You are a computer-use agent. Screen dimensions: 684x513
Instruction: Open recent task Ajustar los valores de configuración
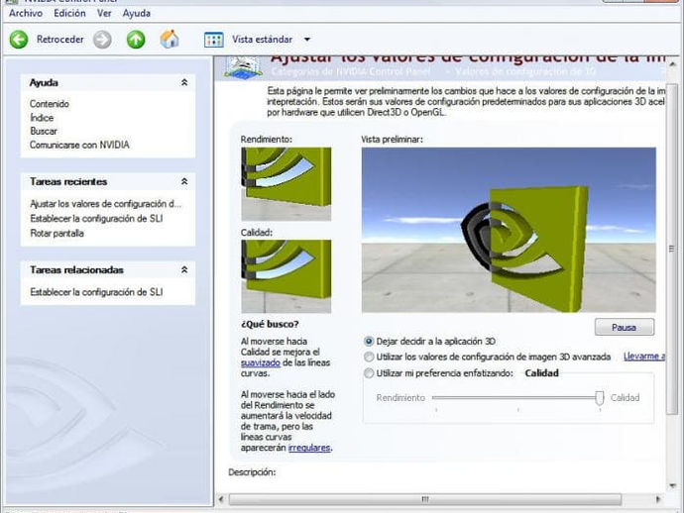click(x=105, y=204)
